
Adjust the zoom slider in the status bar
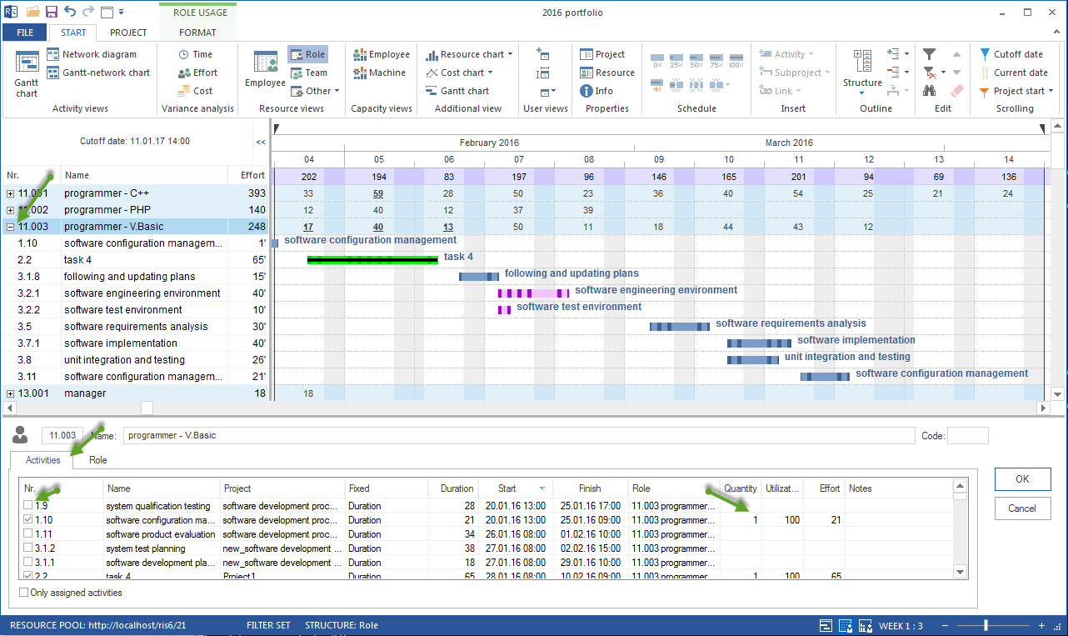986,625
